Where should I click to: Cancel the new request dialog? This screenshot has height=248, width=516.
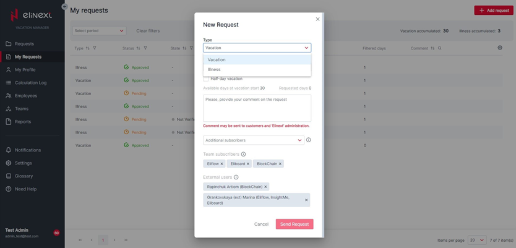point(261,224)
